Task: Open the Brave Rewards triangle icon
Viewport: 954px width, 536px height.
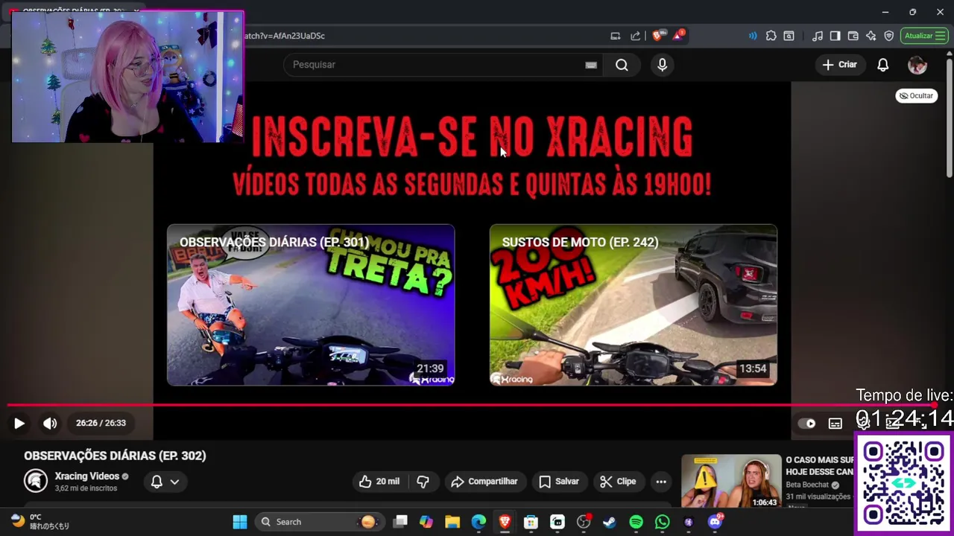Action: 678,36
